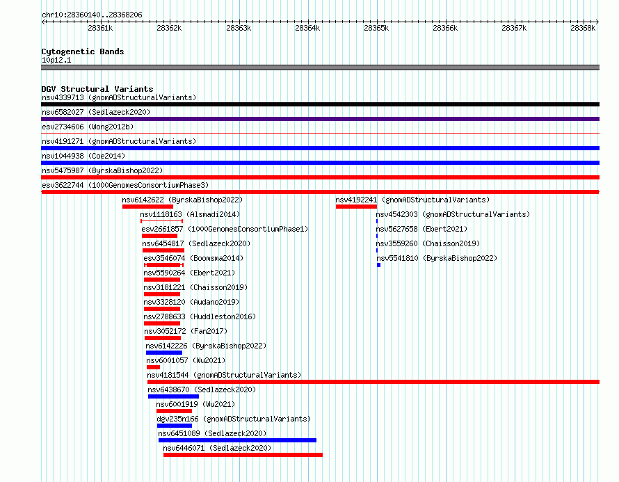Click the blue bar under nsv6142226
The image size is (619, 482).
(164, 353)
